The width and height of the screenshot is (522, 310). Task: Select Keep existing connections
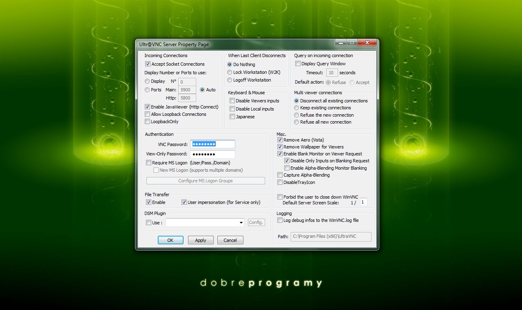[296, 108]
